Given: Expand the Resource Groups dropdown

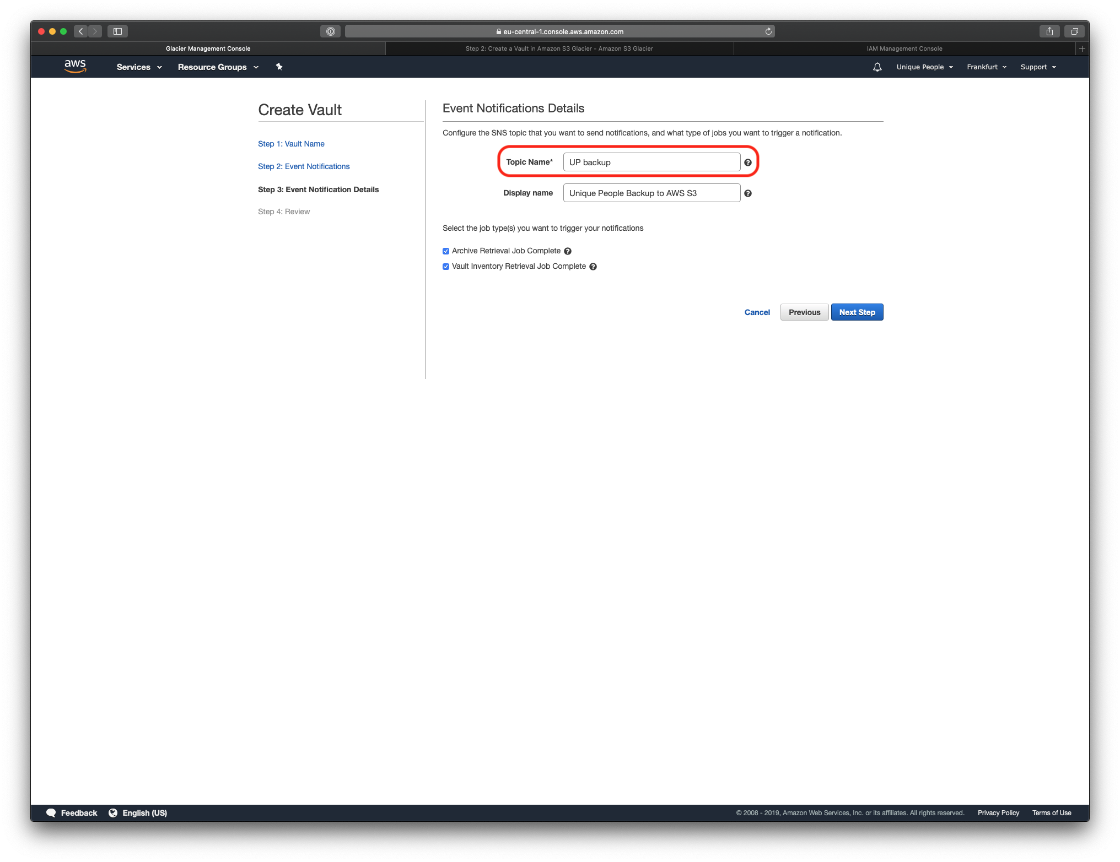Looking at the screenshot, I should (218, 67).
